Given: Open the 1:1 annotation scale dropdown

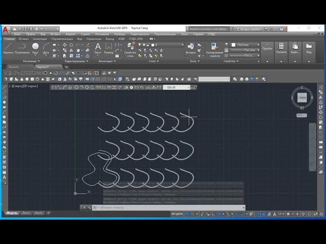Looking at the screenshot, I should point(281,213).
